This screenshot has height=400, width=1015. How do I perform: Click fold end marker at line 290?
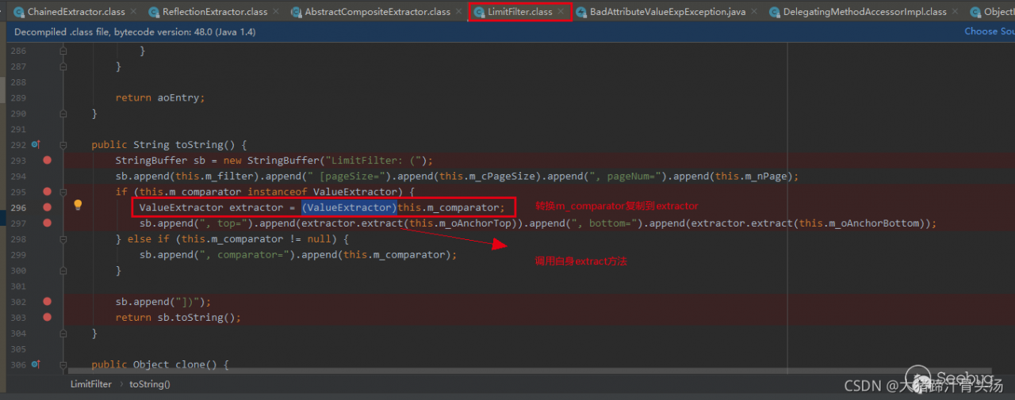[x=63, y=113]
